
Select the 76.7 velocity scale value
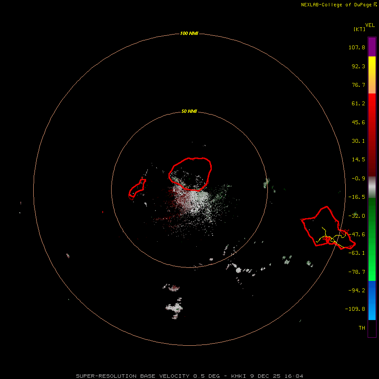358,85
